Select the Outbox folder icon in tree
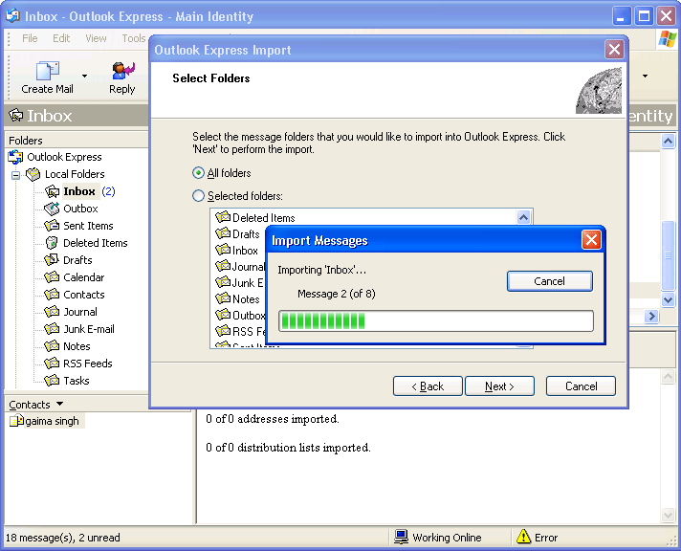Viewport: 681px width, 551px height. [52, 209]
